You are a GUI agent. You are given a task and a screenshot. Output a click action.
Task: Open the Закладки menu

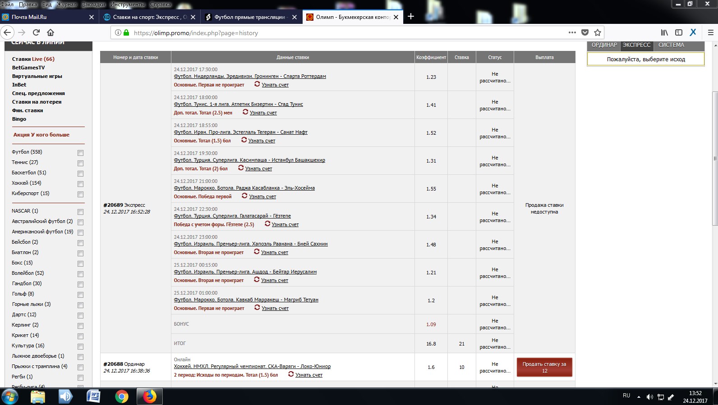(93, 5)
